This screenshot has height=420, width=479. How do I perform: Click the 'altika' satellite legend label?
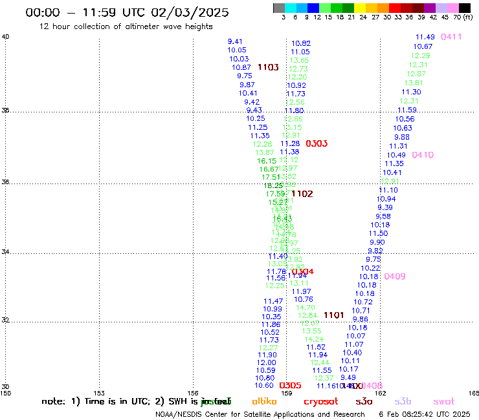(264, 401)
